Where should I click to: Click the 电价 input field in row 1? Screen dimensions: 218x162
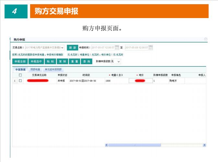[140, 81]
